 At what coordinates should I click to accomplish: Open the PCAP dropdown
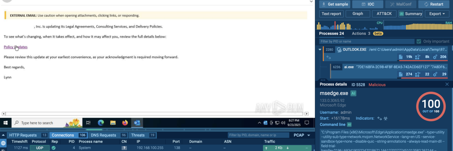coord(302,135)
